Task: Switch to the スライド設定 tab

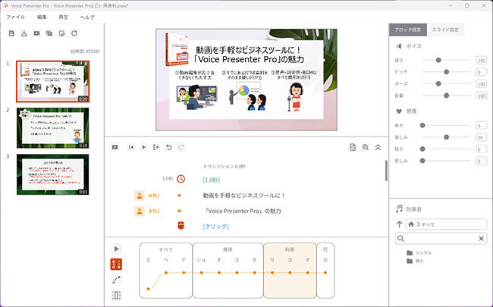Action: (x=444, y=30)
